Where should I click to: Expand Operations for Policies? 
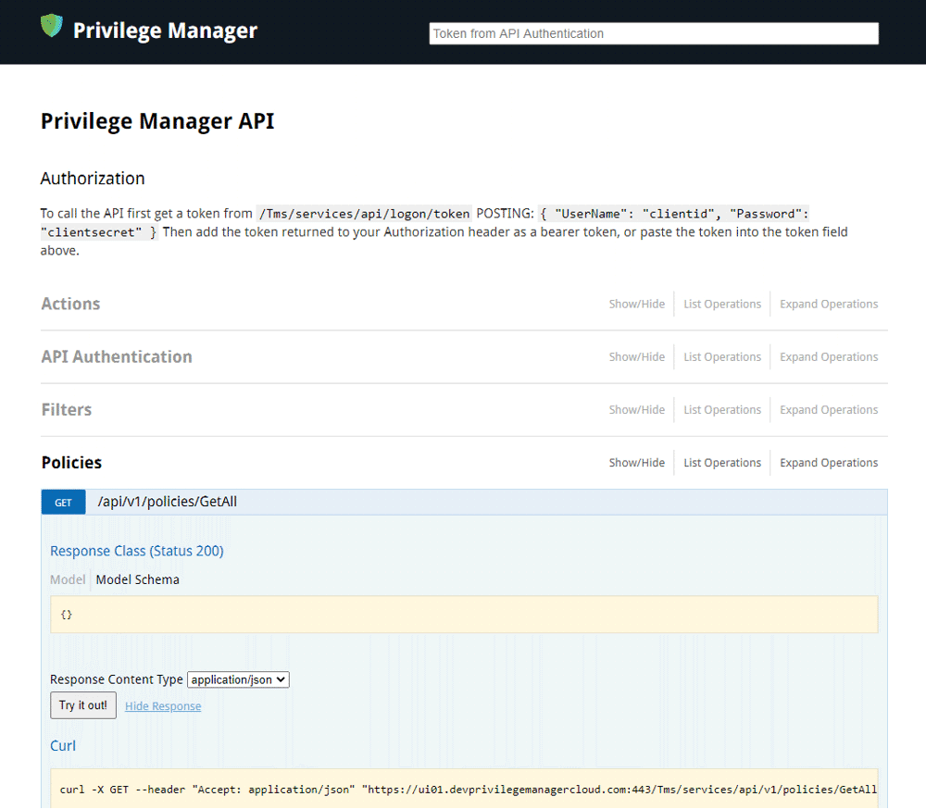pos(828,462)
